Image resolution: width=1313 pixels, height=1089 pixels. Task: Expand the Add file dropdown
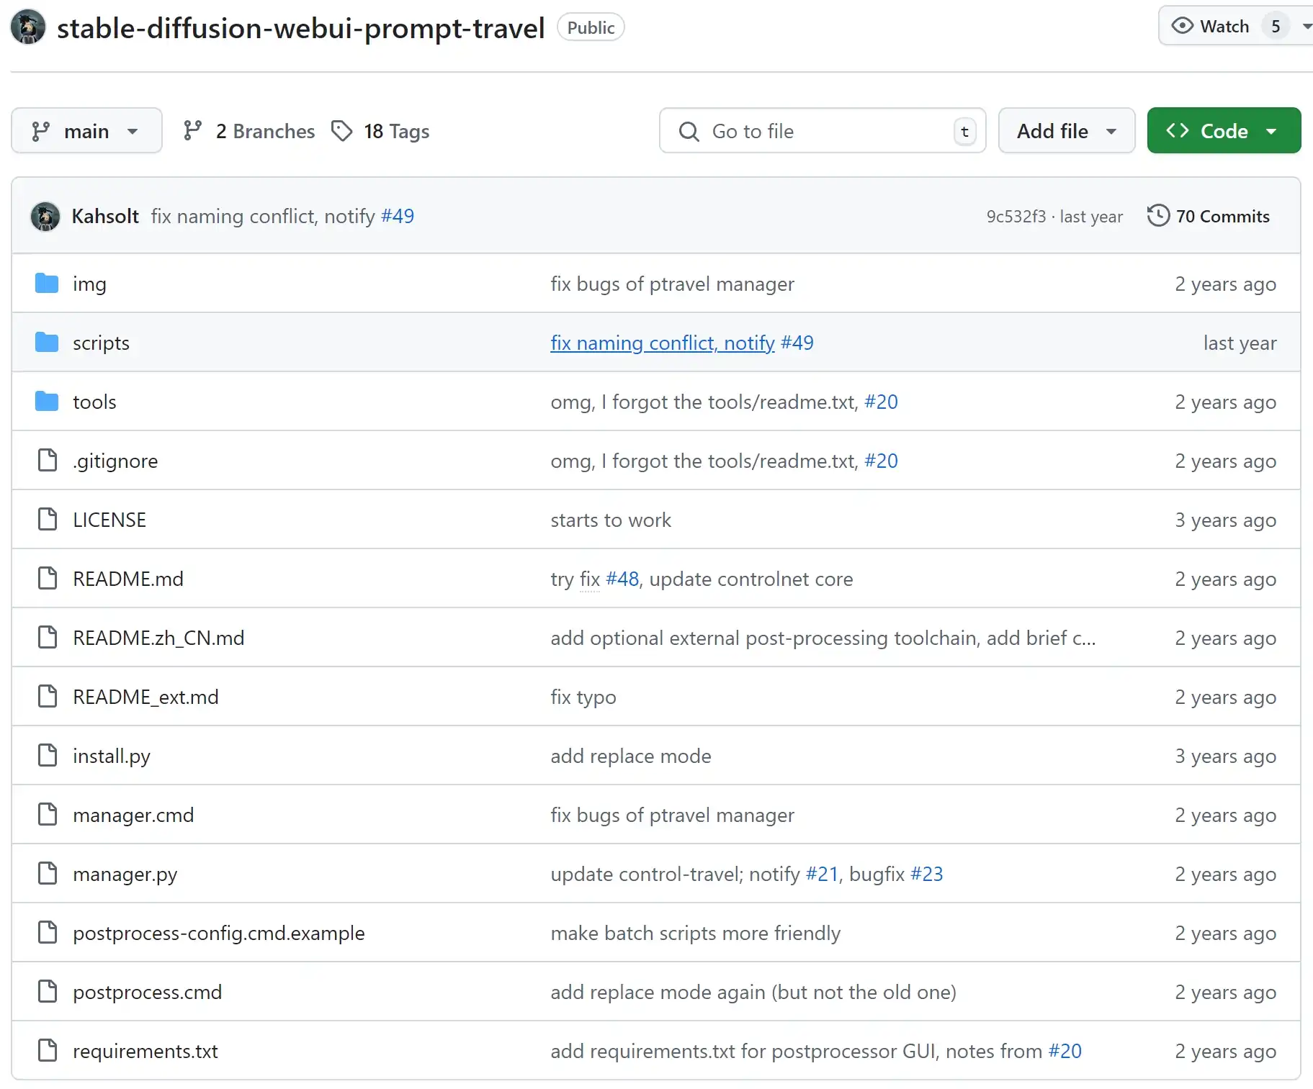click(1067, 131)
